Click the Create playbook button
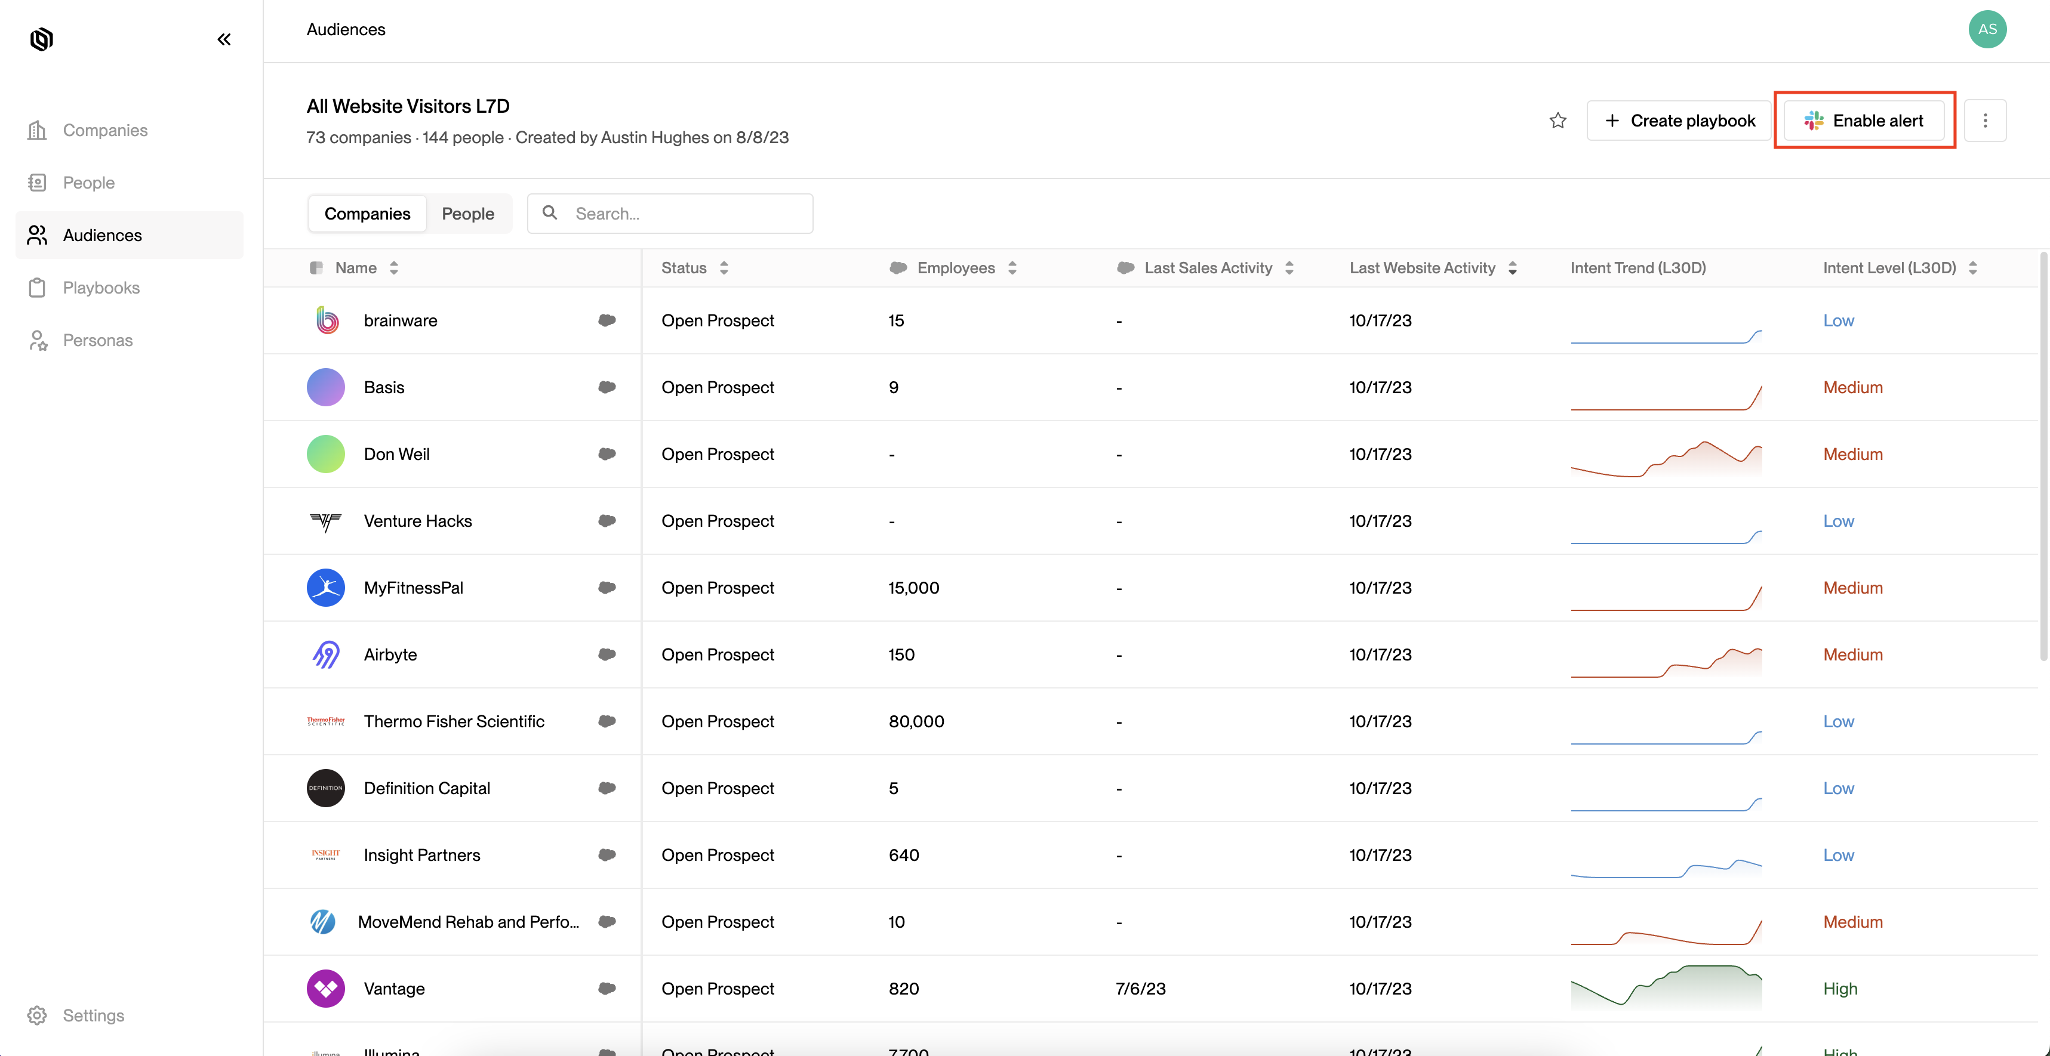This screenshot has height=1056, width=2050. tap(1679, 120)
